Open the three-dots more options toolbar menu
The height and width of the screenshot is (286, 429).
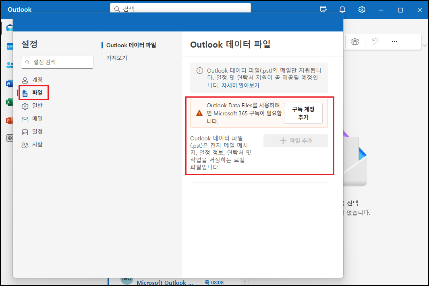[x=394, y=42]
